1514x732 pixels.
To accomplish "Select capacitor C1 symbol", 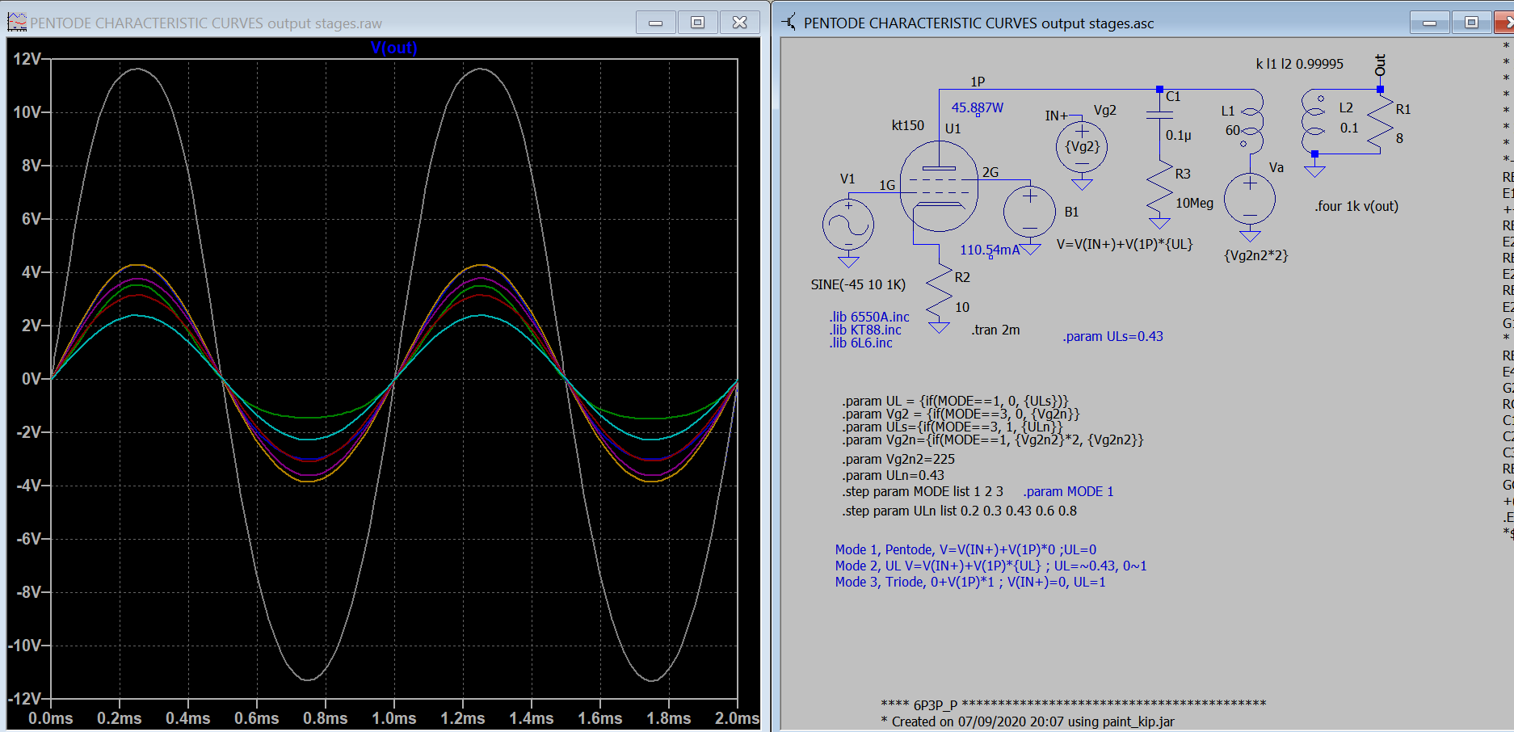I will (x=1159, y=114).
